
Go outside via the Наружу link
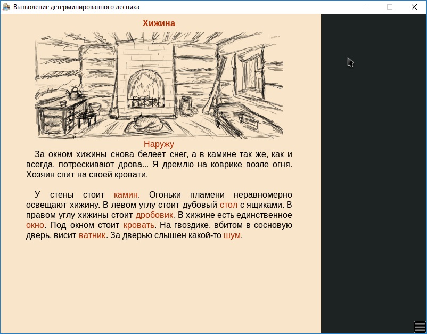pos(159,144)
